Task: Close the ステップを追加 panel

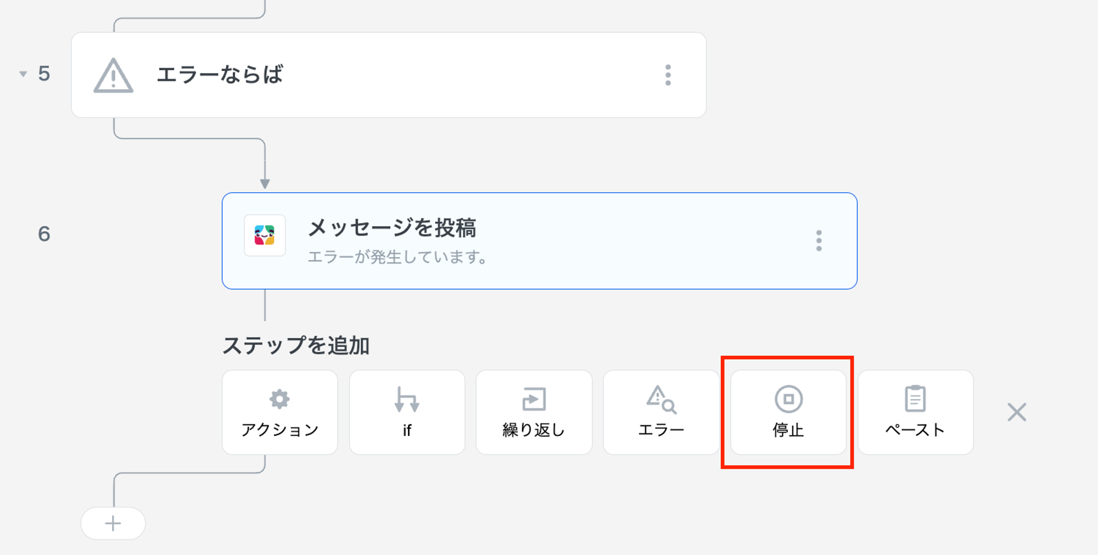Action: pyautogui.click(x=1017, y=412)
